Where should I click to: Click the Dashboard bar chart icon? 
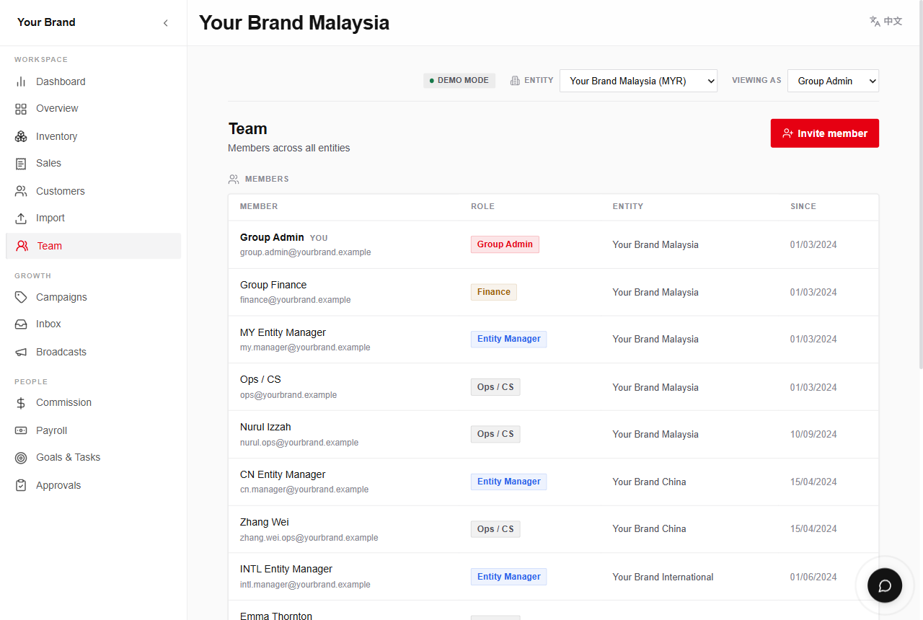point(21,81)
